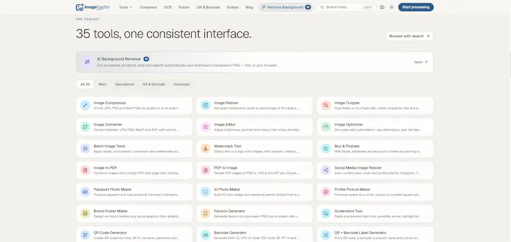Click the Barcode Generator title text
The height and width of the screenshot is (242, 511).
230,233
